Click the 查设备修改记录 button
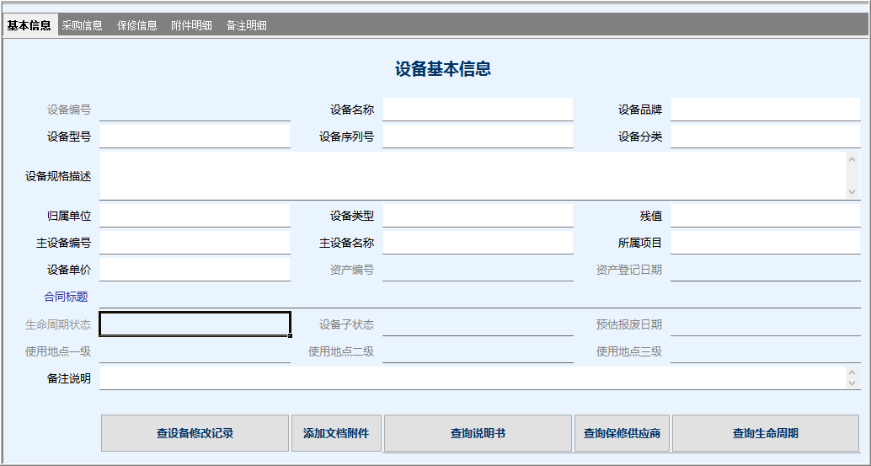 [x=195, y=433]
